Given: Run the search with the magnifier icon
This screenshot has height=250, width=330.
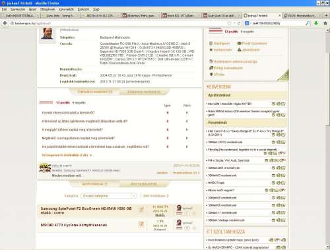Looking at the screenshot, I should pyautogui.click(x=308, y=23).
